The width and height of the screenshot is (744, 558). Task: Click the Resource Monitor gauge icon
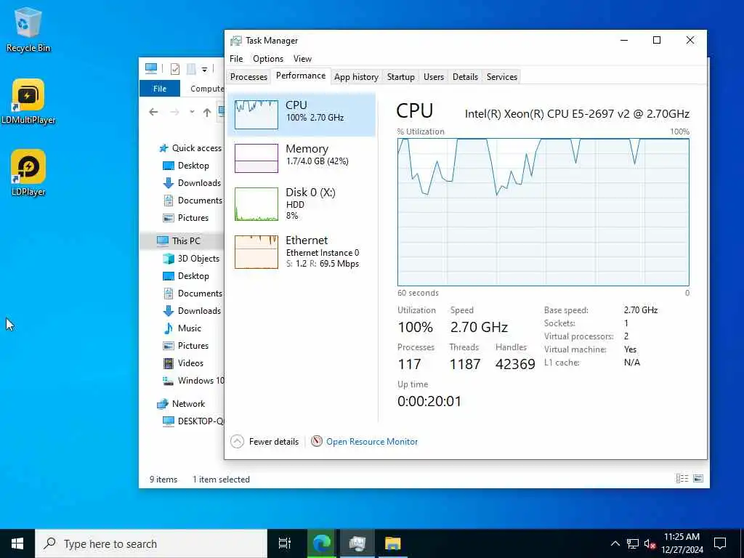tap(317, 441)
